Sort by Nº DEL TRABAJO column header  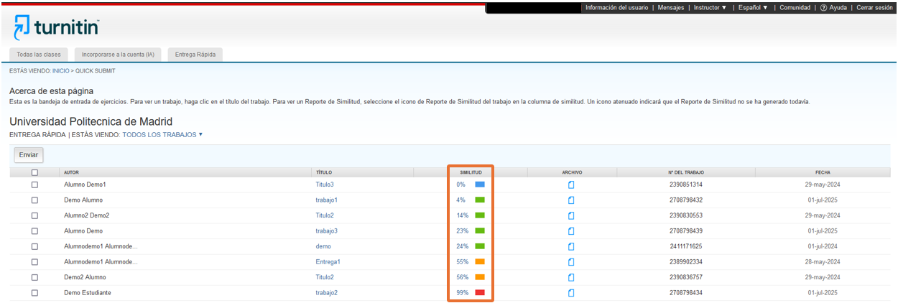click(x=685, y=172)
